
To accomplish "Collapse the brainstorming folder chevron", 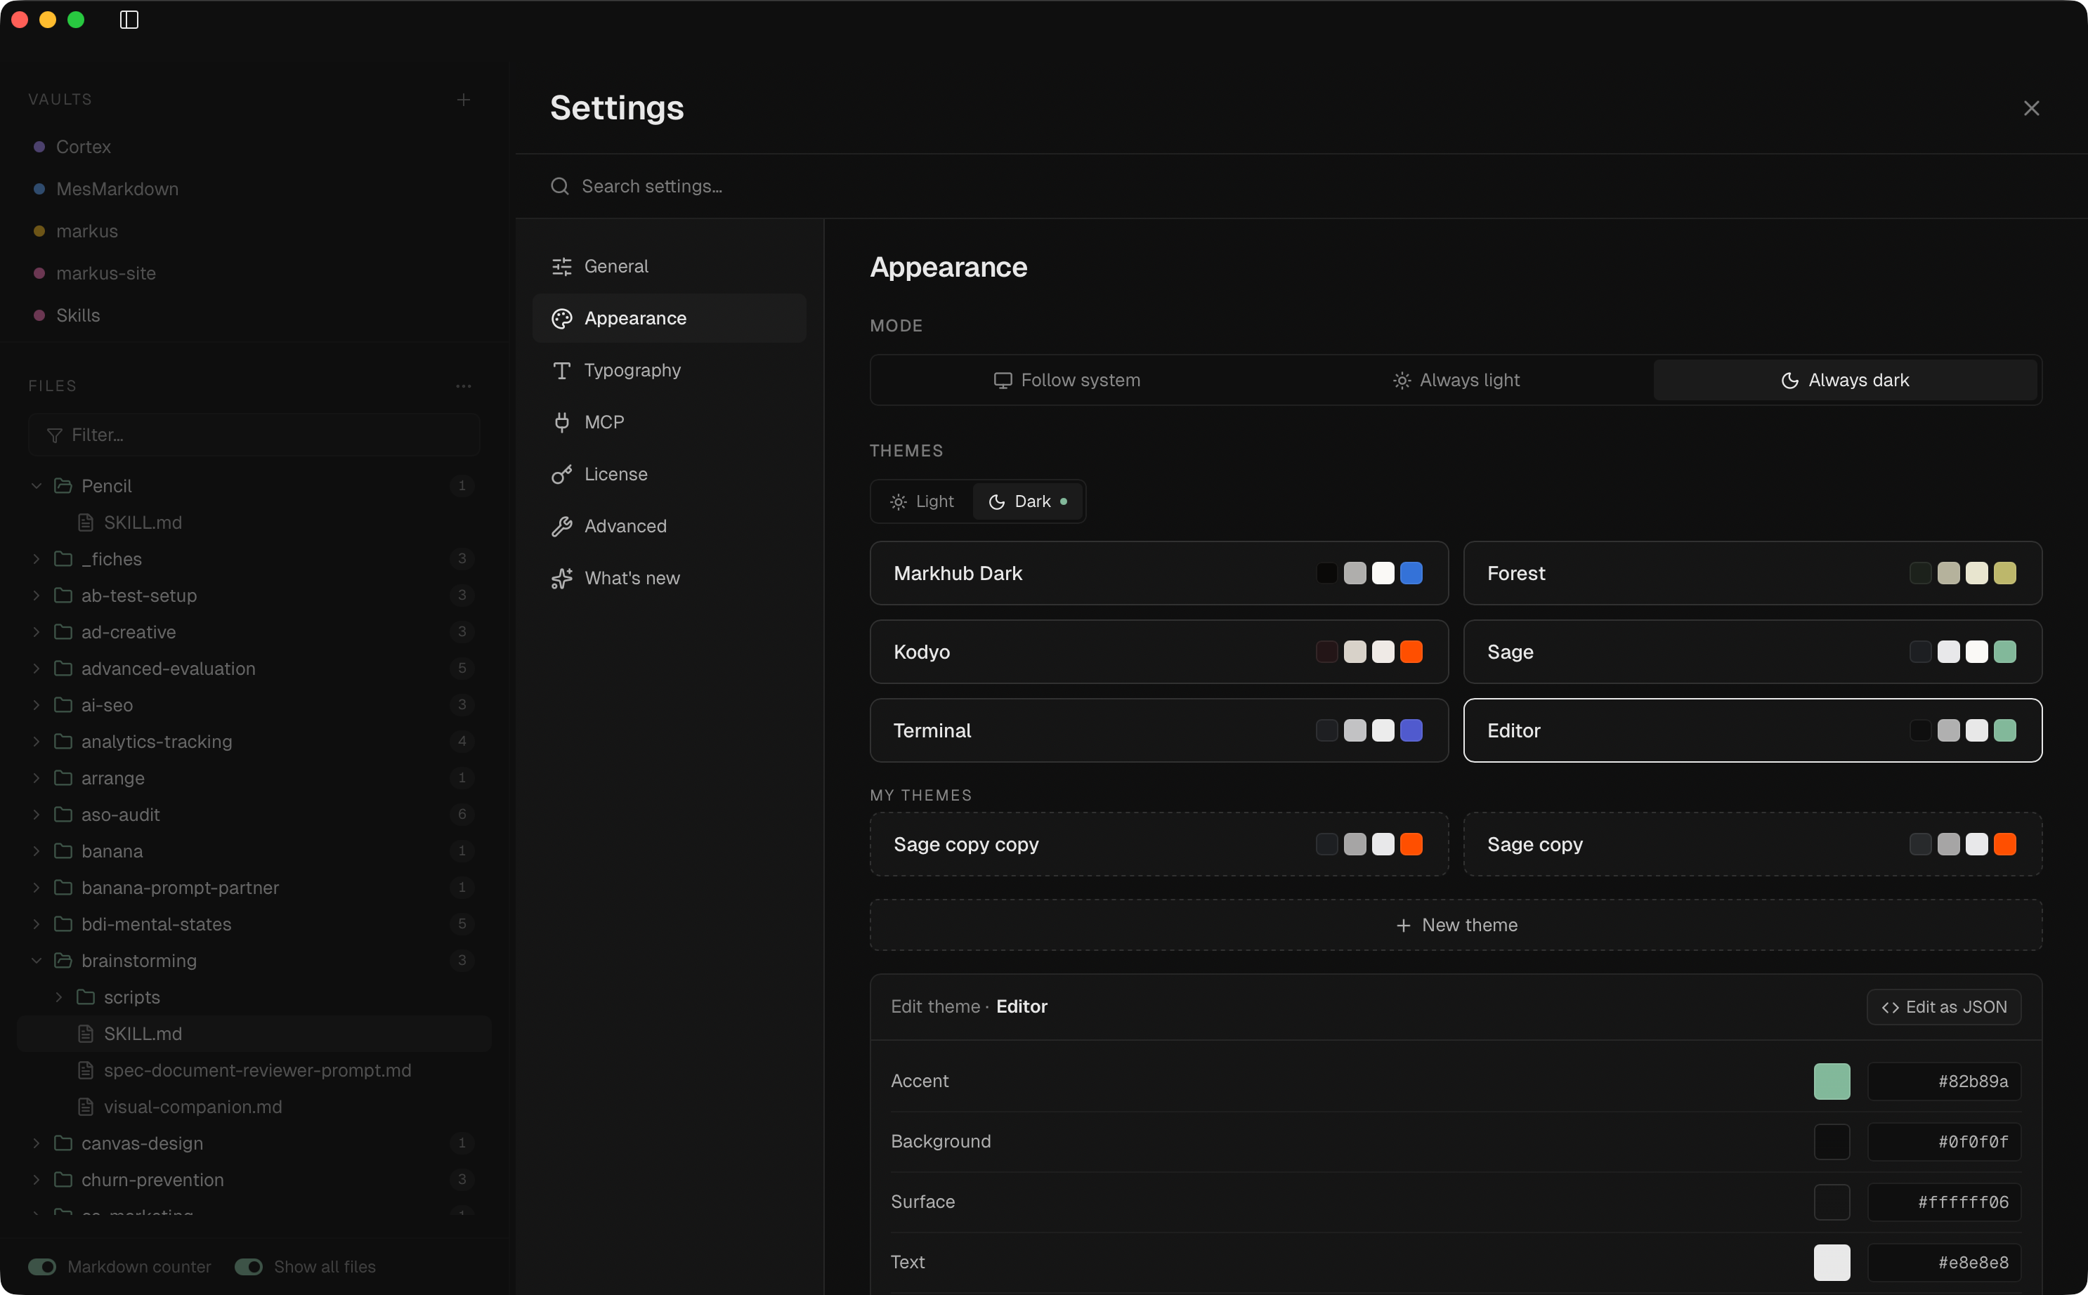I will 36,961.
